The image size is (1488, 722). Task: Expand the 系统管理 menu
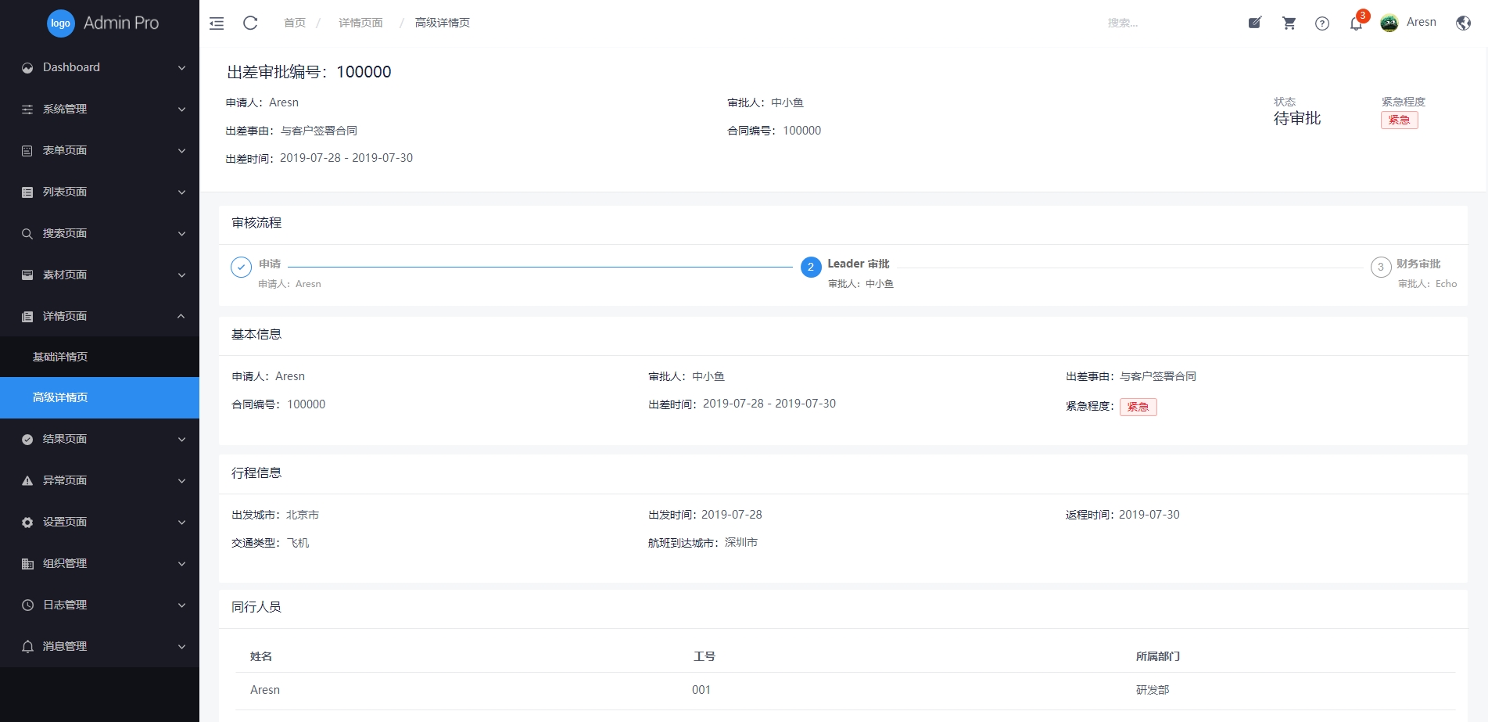[100, 109]
